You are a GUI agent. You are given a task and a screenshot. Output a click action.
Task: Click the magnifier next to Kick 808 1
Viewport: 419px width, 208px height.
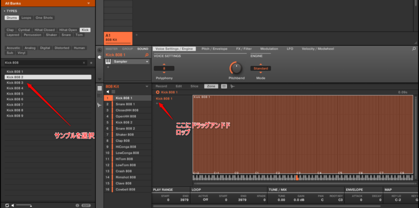click(x=147, y=55)
